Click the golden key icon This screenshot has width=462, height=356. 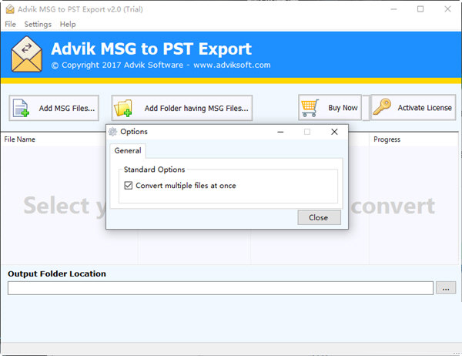pyautogui.click(x=382, y=107)
